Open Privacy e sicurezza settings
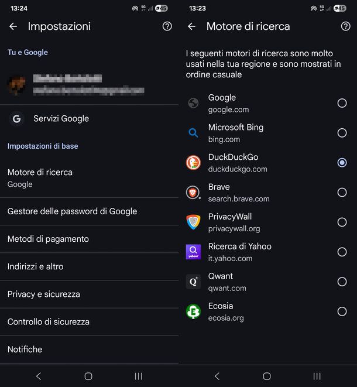The height and width of the screenshot is (387, 357). pyautogui.click(x=89, y=294)
